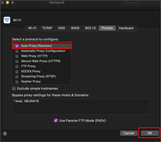The height and width of the screenshot is (142, 161).
Task: Enable Automatic Proxy Configuration checkbox
Action: (x=17, y=51)
